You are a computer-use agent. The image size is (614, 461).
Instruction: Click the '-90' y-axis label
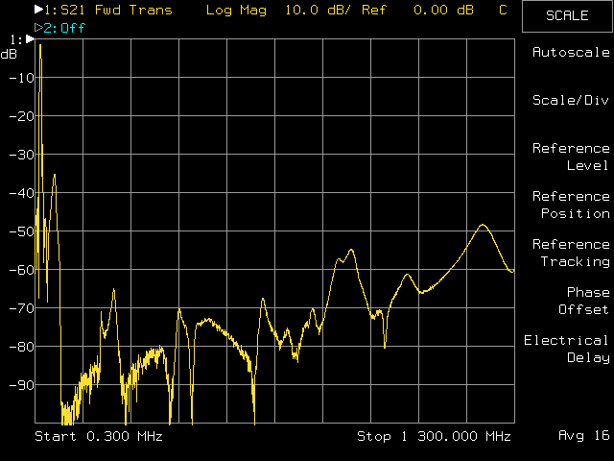[x=22, y=385]
